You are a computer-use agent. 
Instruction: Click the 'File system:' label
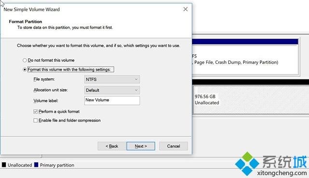point(44,79)
